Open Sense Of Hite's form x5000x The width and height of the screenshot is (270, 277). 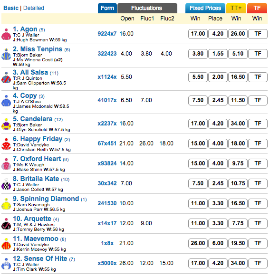pyautogui.click(x=107, y=263)
